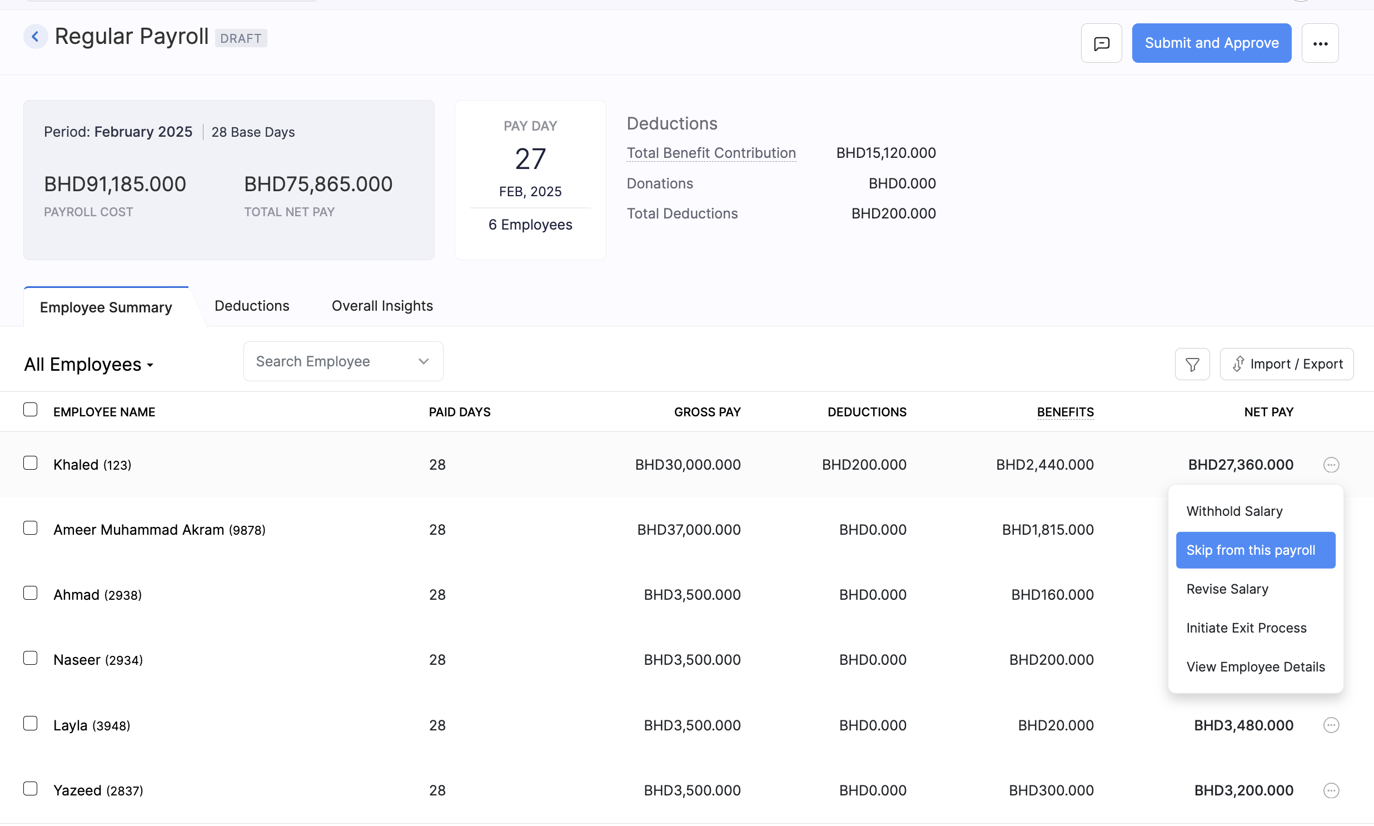Click inside the Search Employee field
The image size is (1374, 826).
(323, 361)
